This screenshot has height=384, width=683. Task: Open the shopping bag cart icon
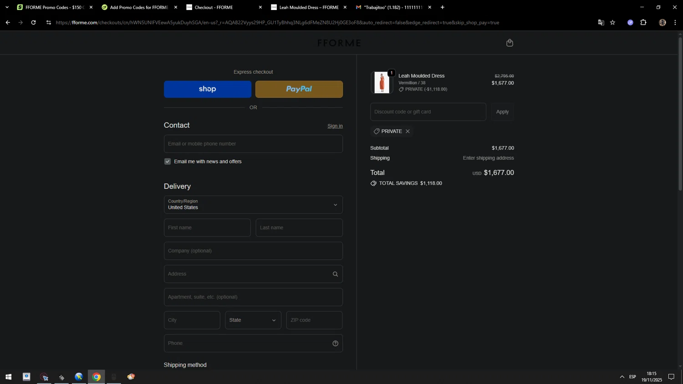[x=510, y=43]
